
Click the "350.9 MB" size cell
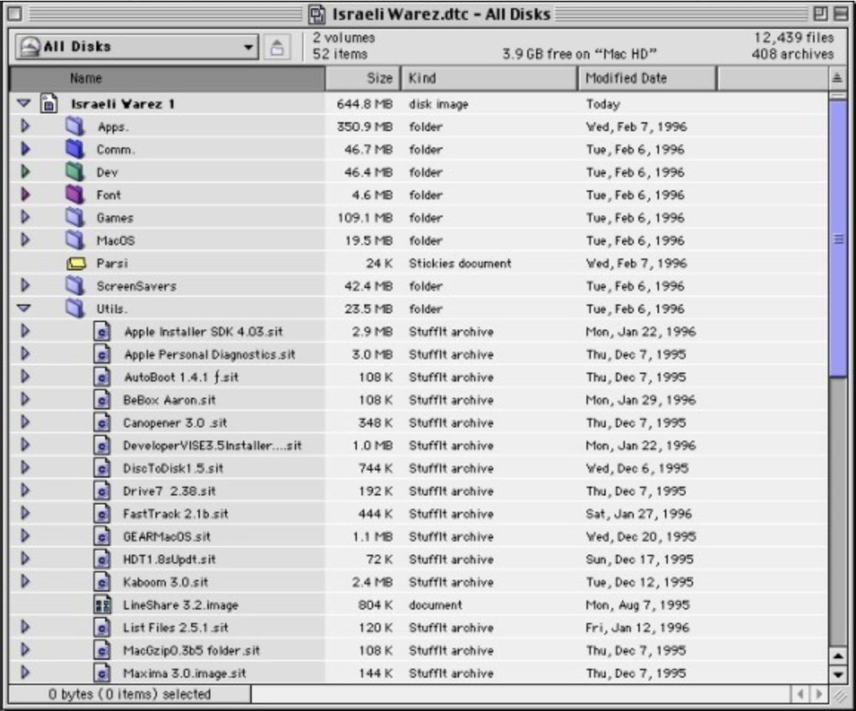(364, 127)
